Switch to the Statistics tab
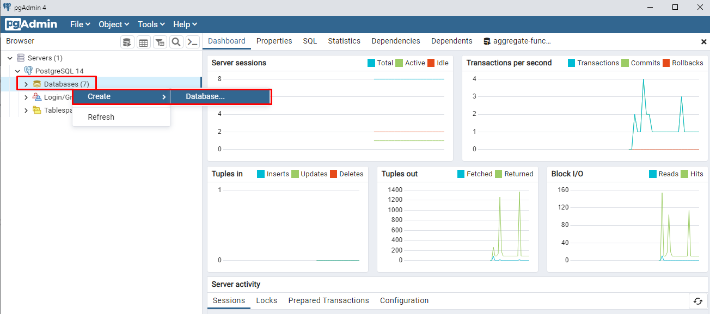 point(344,41)
